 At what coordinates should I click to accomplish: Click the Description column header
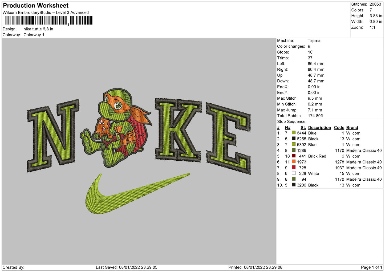point(319,128)
